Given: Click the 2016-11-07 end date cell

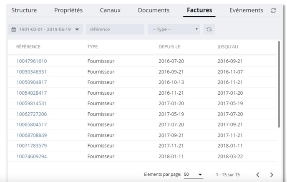Looking at the screenshot, I should point(230,72).
